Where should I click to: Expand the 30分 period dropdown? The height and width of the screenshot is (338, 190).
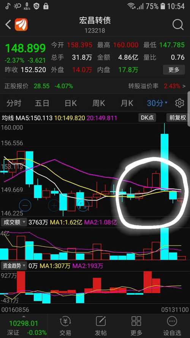pos(157,103)
